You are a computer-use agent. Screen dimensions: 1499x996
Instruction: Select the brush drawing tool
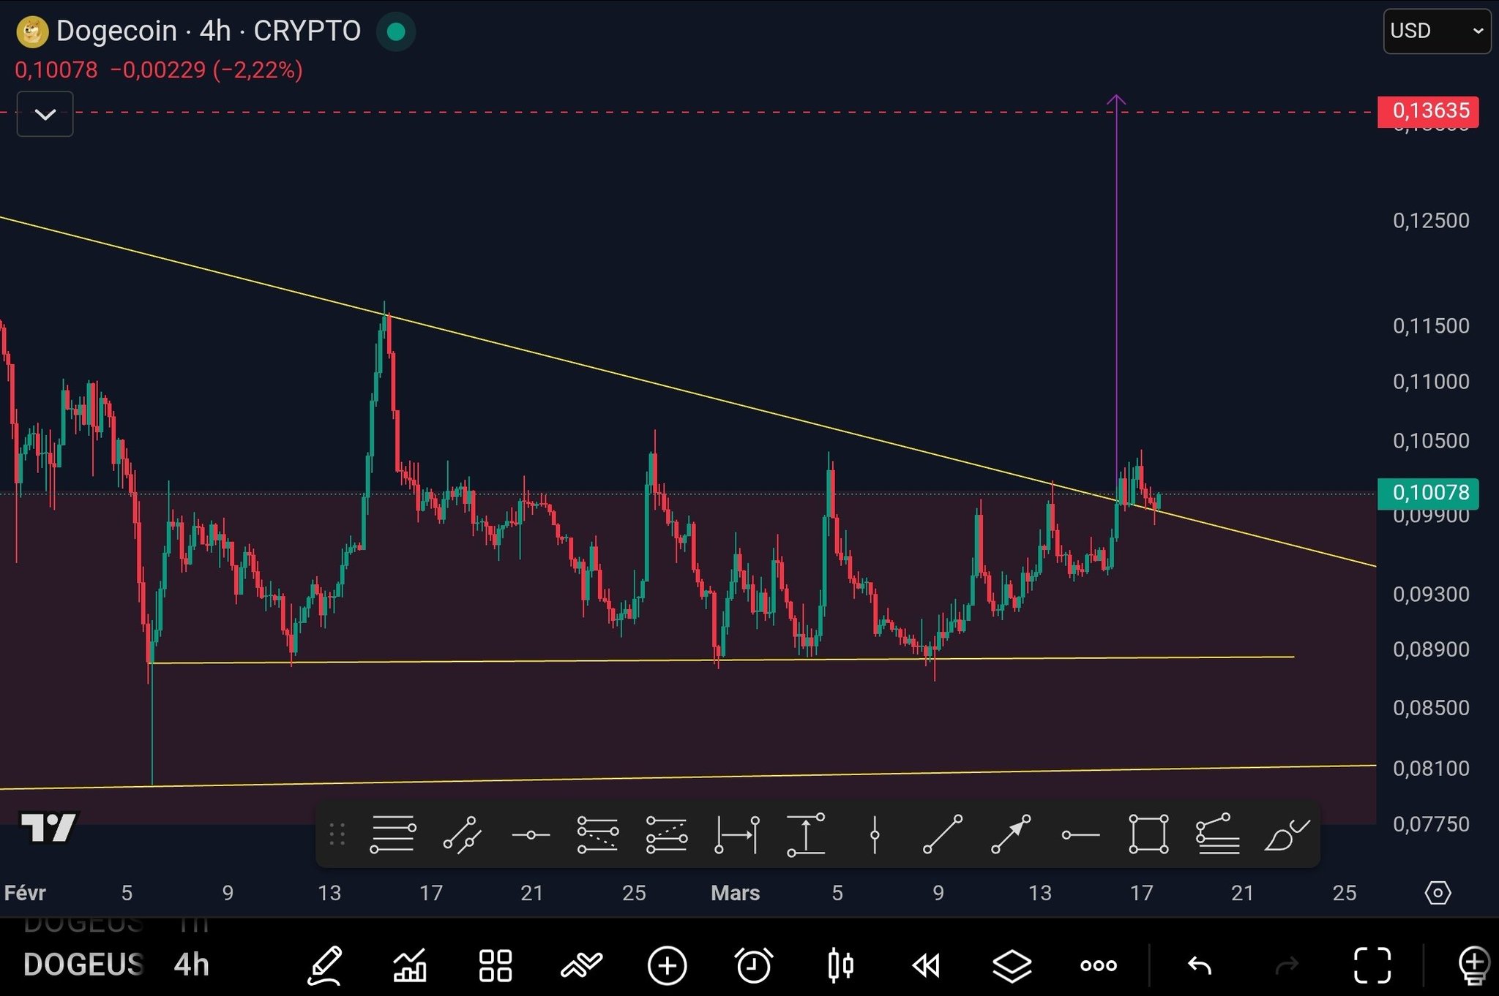[x=1286, y=834]
